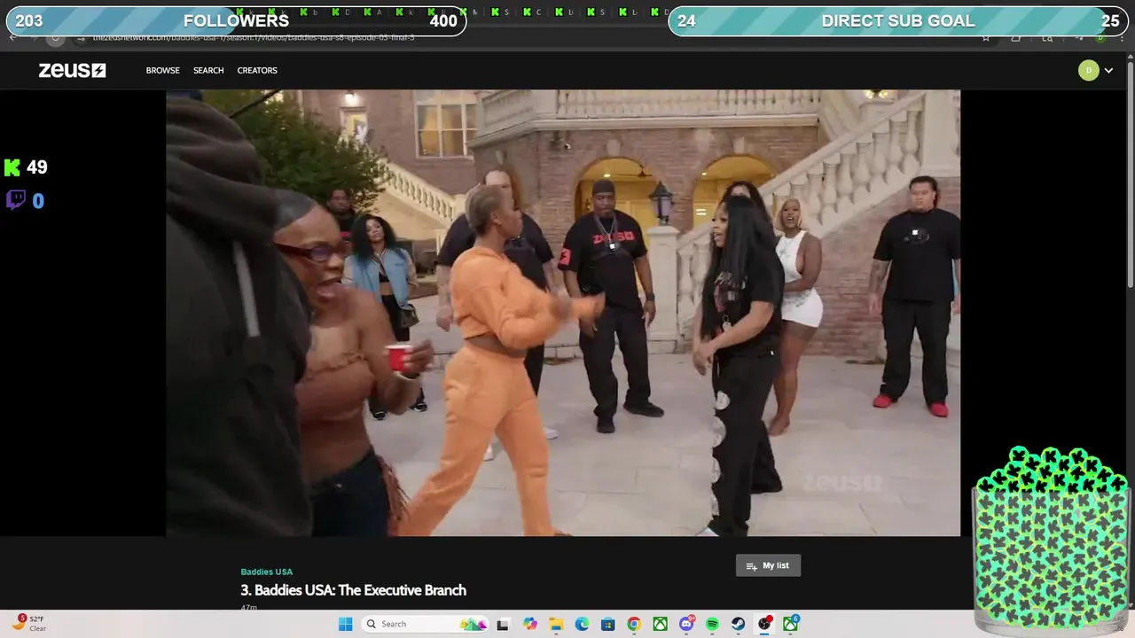Click the Zeus logo in the header
The height and width of the screenshot is (638, 1135).
[72, 70]
